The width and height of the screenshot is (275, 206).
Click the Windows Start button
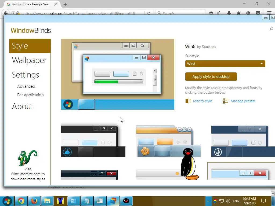tap(7, 201)
